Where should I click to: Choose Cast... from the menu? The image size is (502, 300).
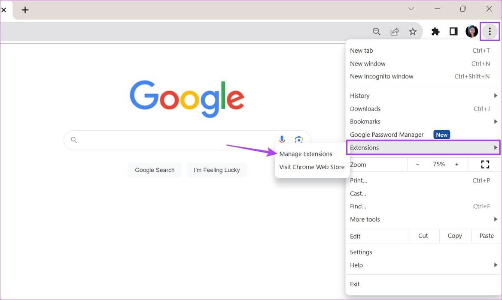423,193
